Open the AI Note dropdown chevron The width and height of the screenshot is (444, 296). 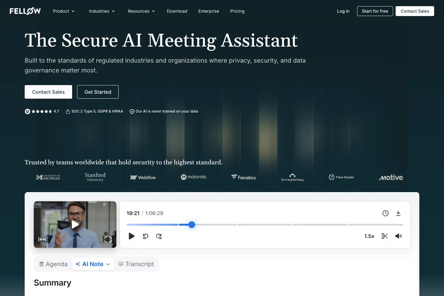108,264
